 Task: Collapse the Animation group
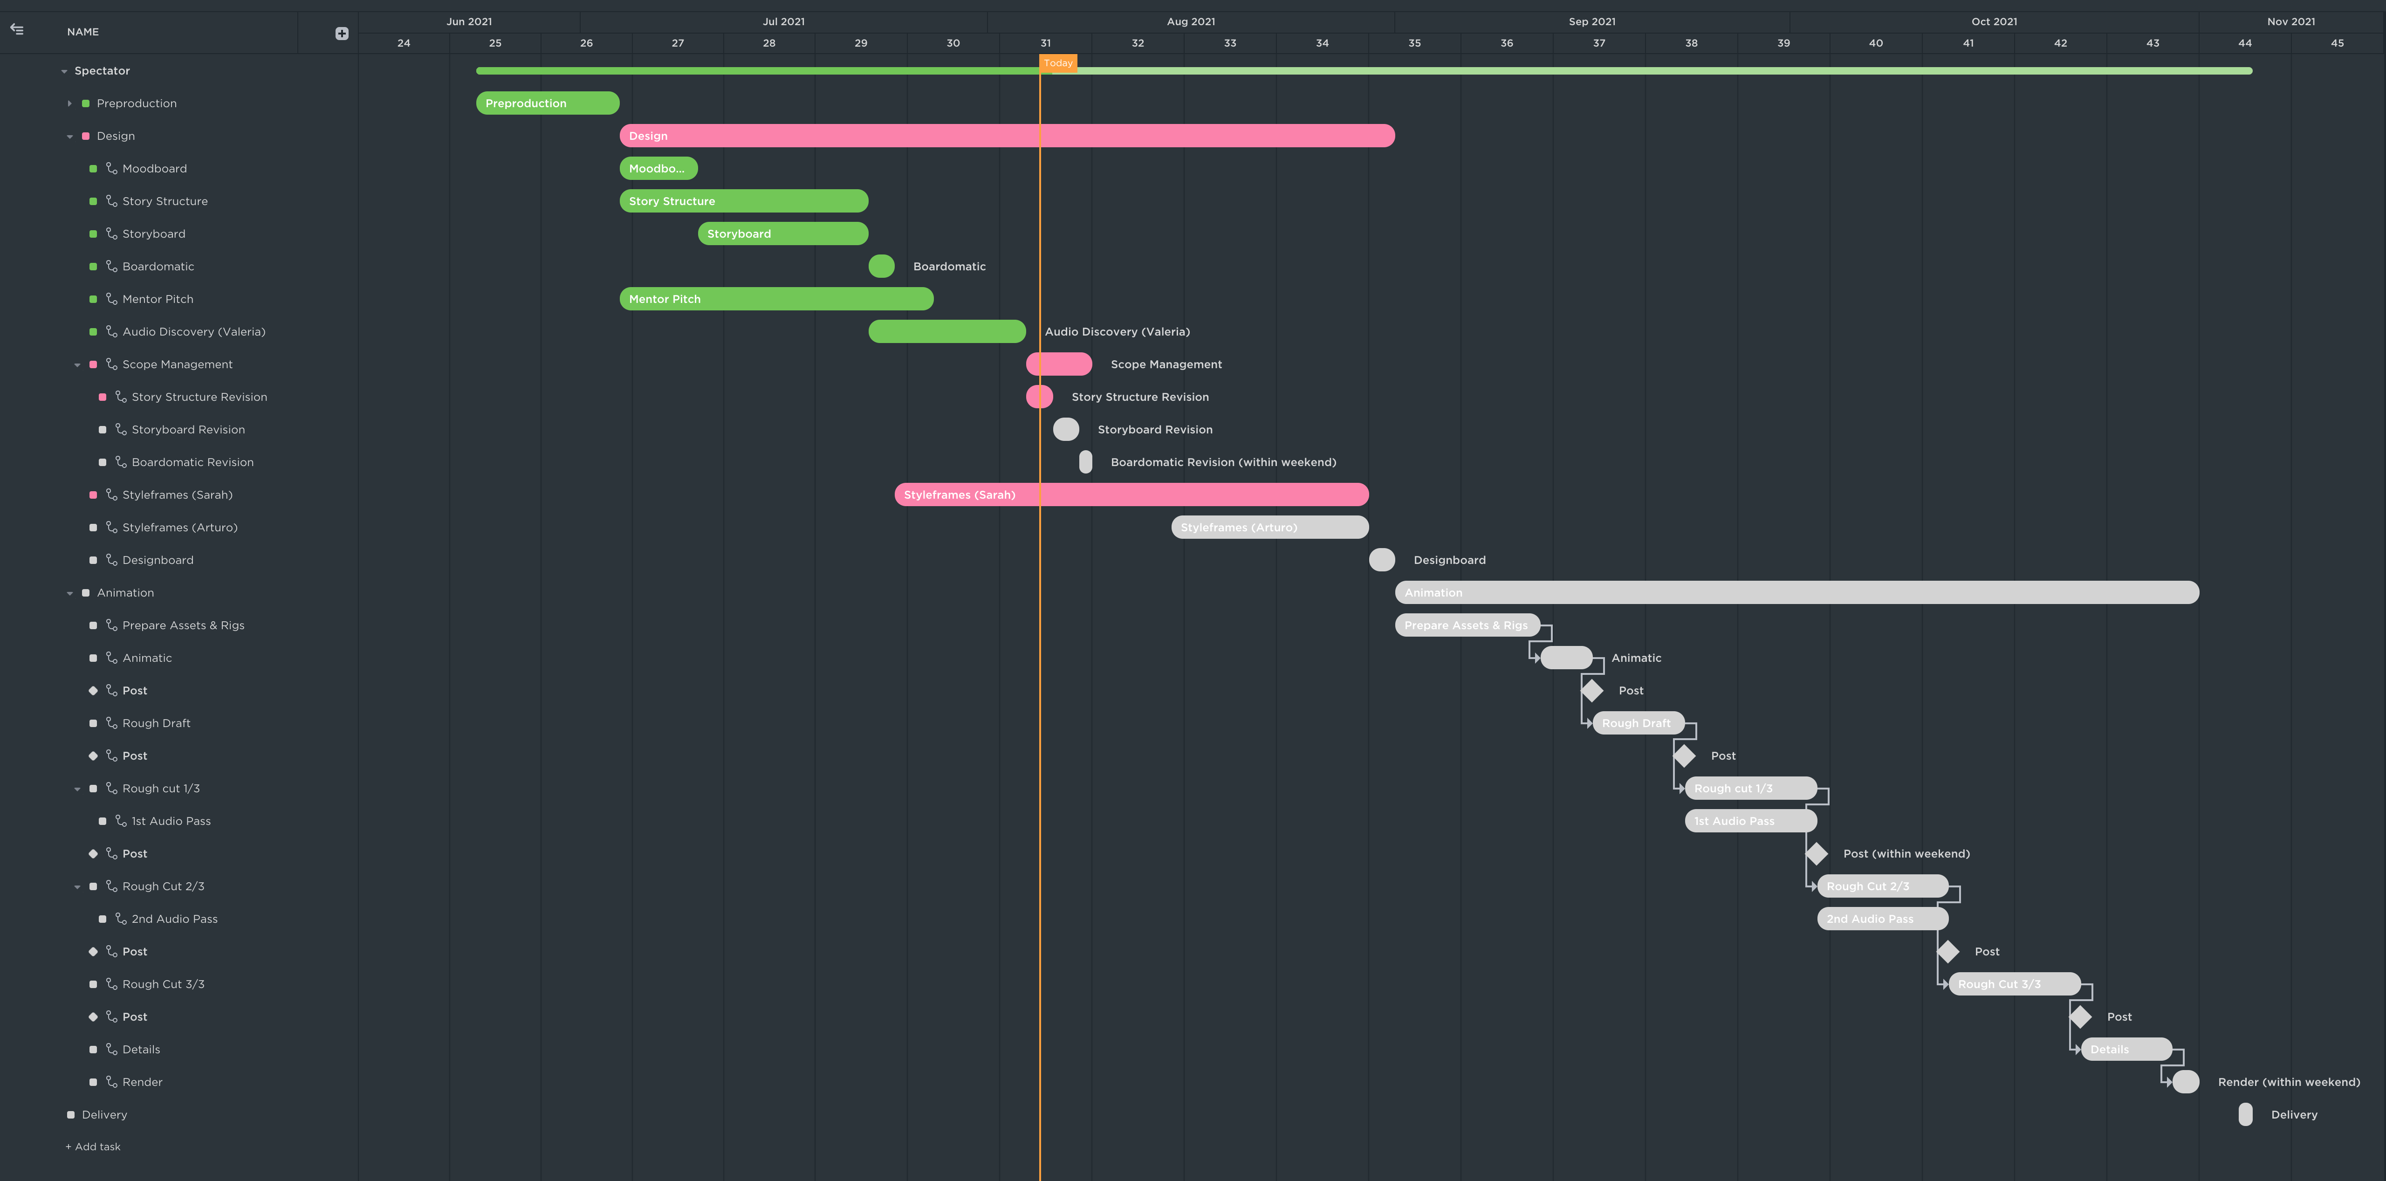(x=69, y=593)
